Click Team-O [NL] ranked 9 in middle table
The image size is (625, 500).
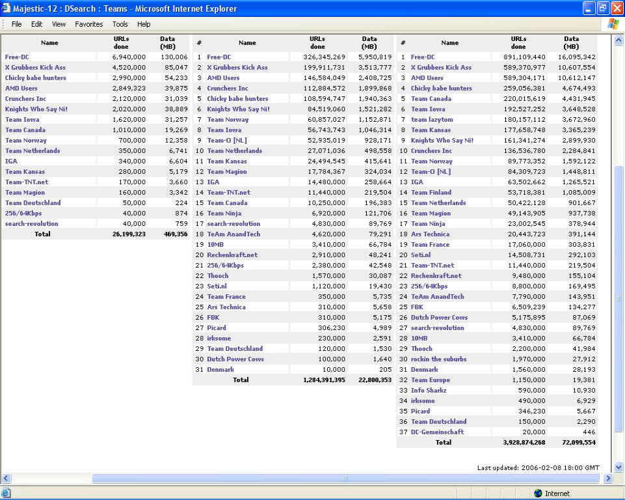click(227, 141)
